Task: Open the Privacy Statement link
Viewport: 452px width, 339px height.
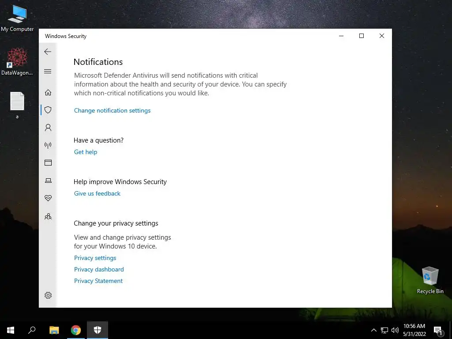Action: (98, 281)
